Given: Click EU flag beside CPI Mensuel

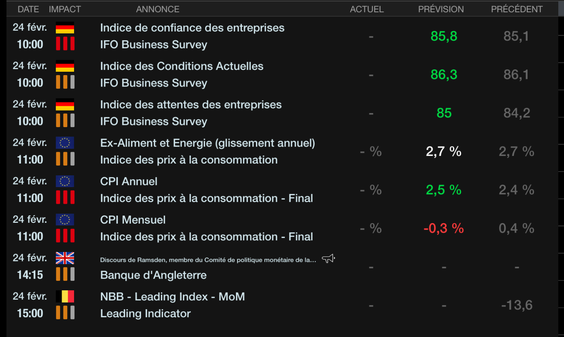Looking at the screenshot, I should 65,219.
